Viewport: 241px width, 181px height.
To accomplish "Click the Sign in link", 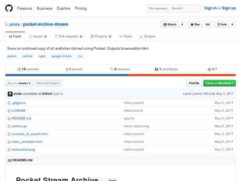I will pos(210,8).
